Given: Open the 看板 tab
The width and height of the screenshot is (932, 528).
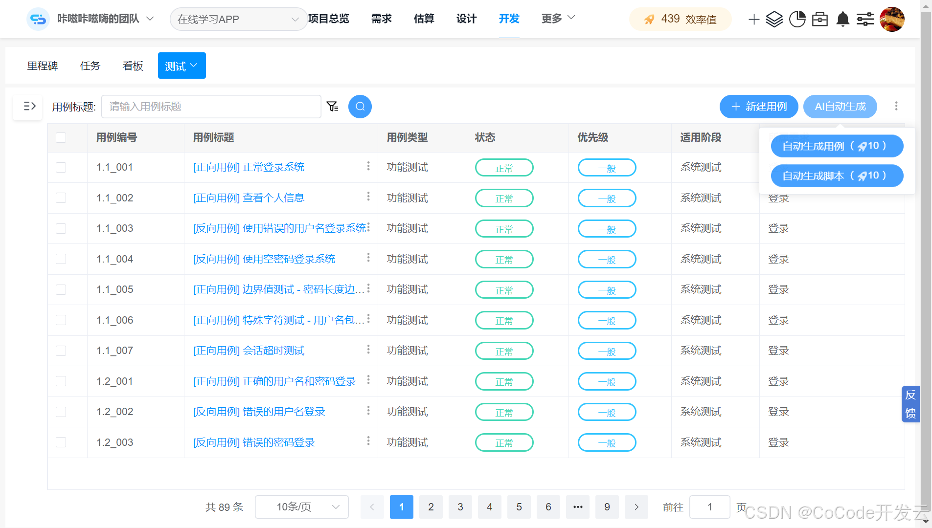Looking at the screenshot, I should [x=132, y=65].
